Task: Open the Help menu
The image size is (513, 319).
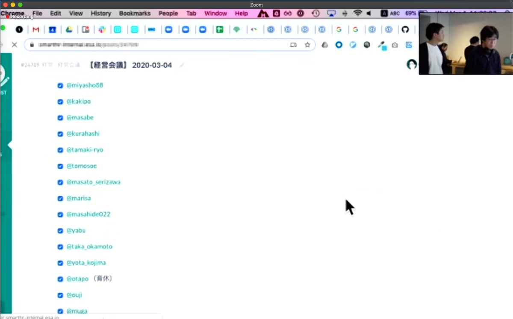Action: 242,14
